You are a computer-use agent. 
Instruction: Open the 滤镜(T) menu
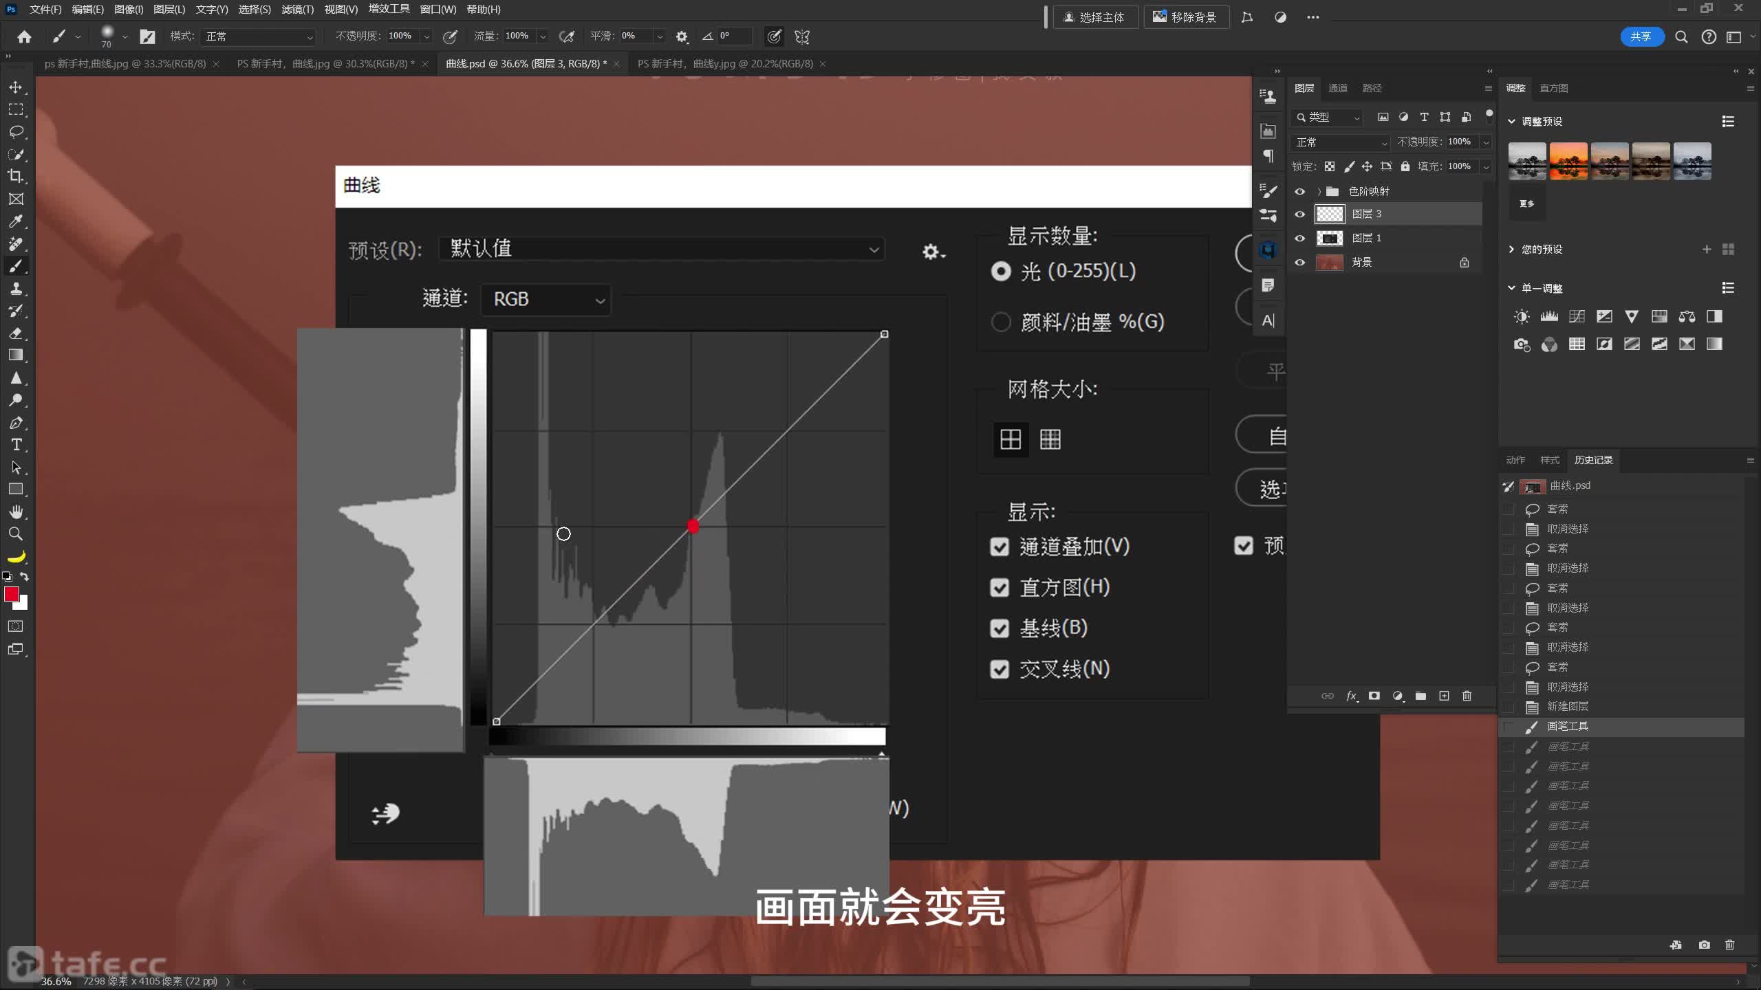[297, 10]
